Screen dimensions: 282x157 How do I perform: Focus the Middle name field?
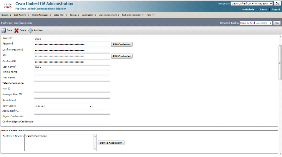(72, 73)
